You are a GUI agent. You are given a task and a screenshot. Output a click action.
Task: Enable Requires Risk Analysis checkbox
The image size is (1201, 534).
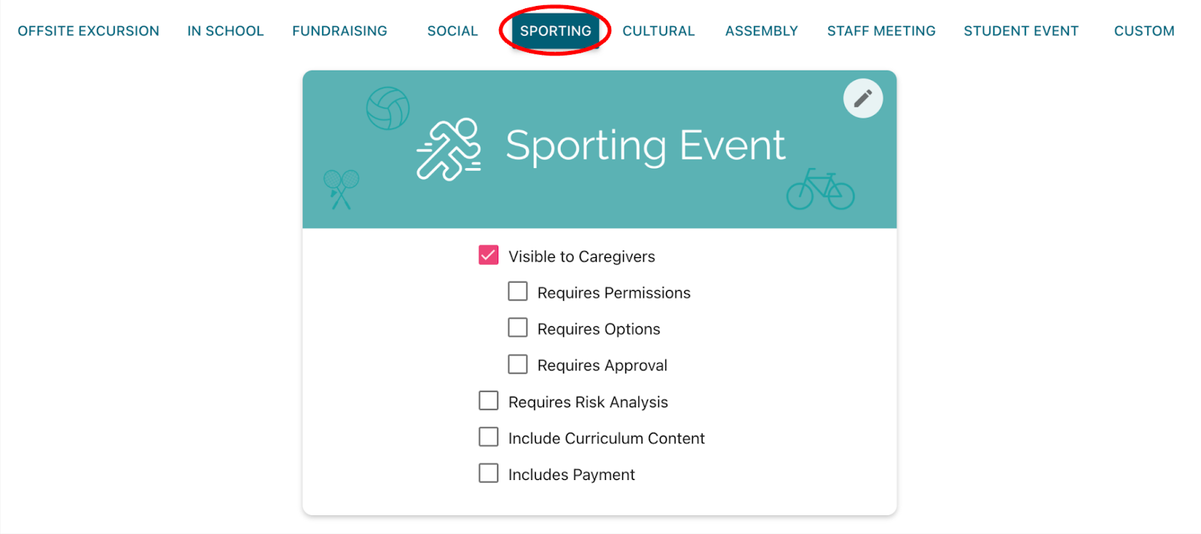click(489, 400)
